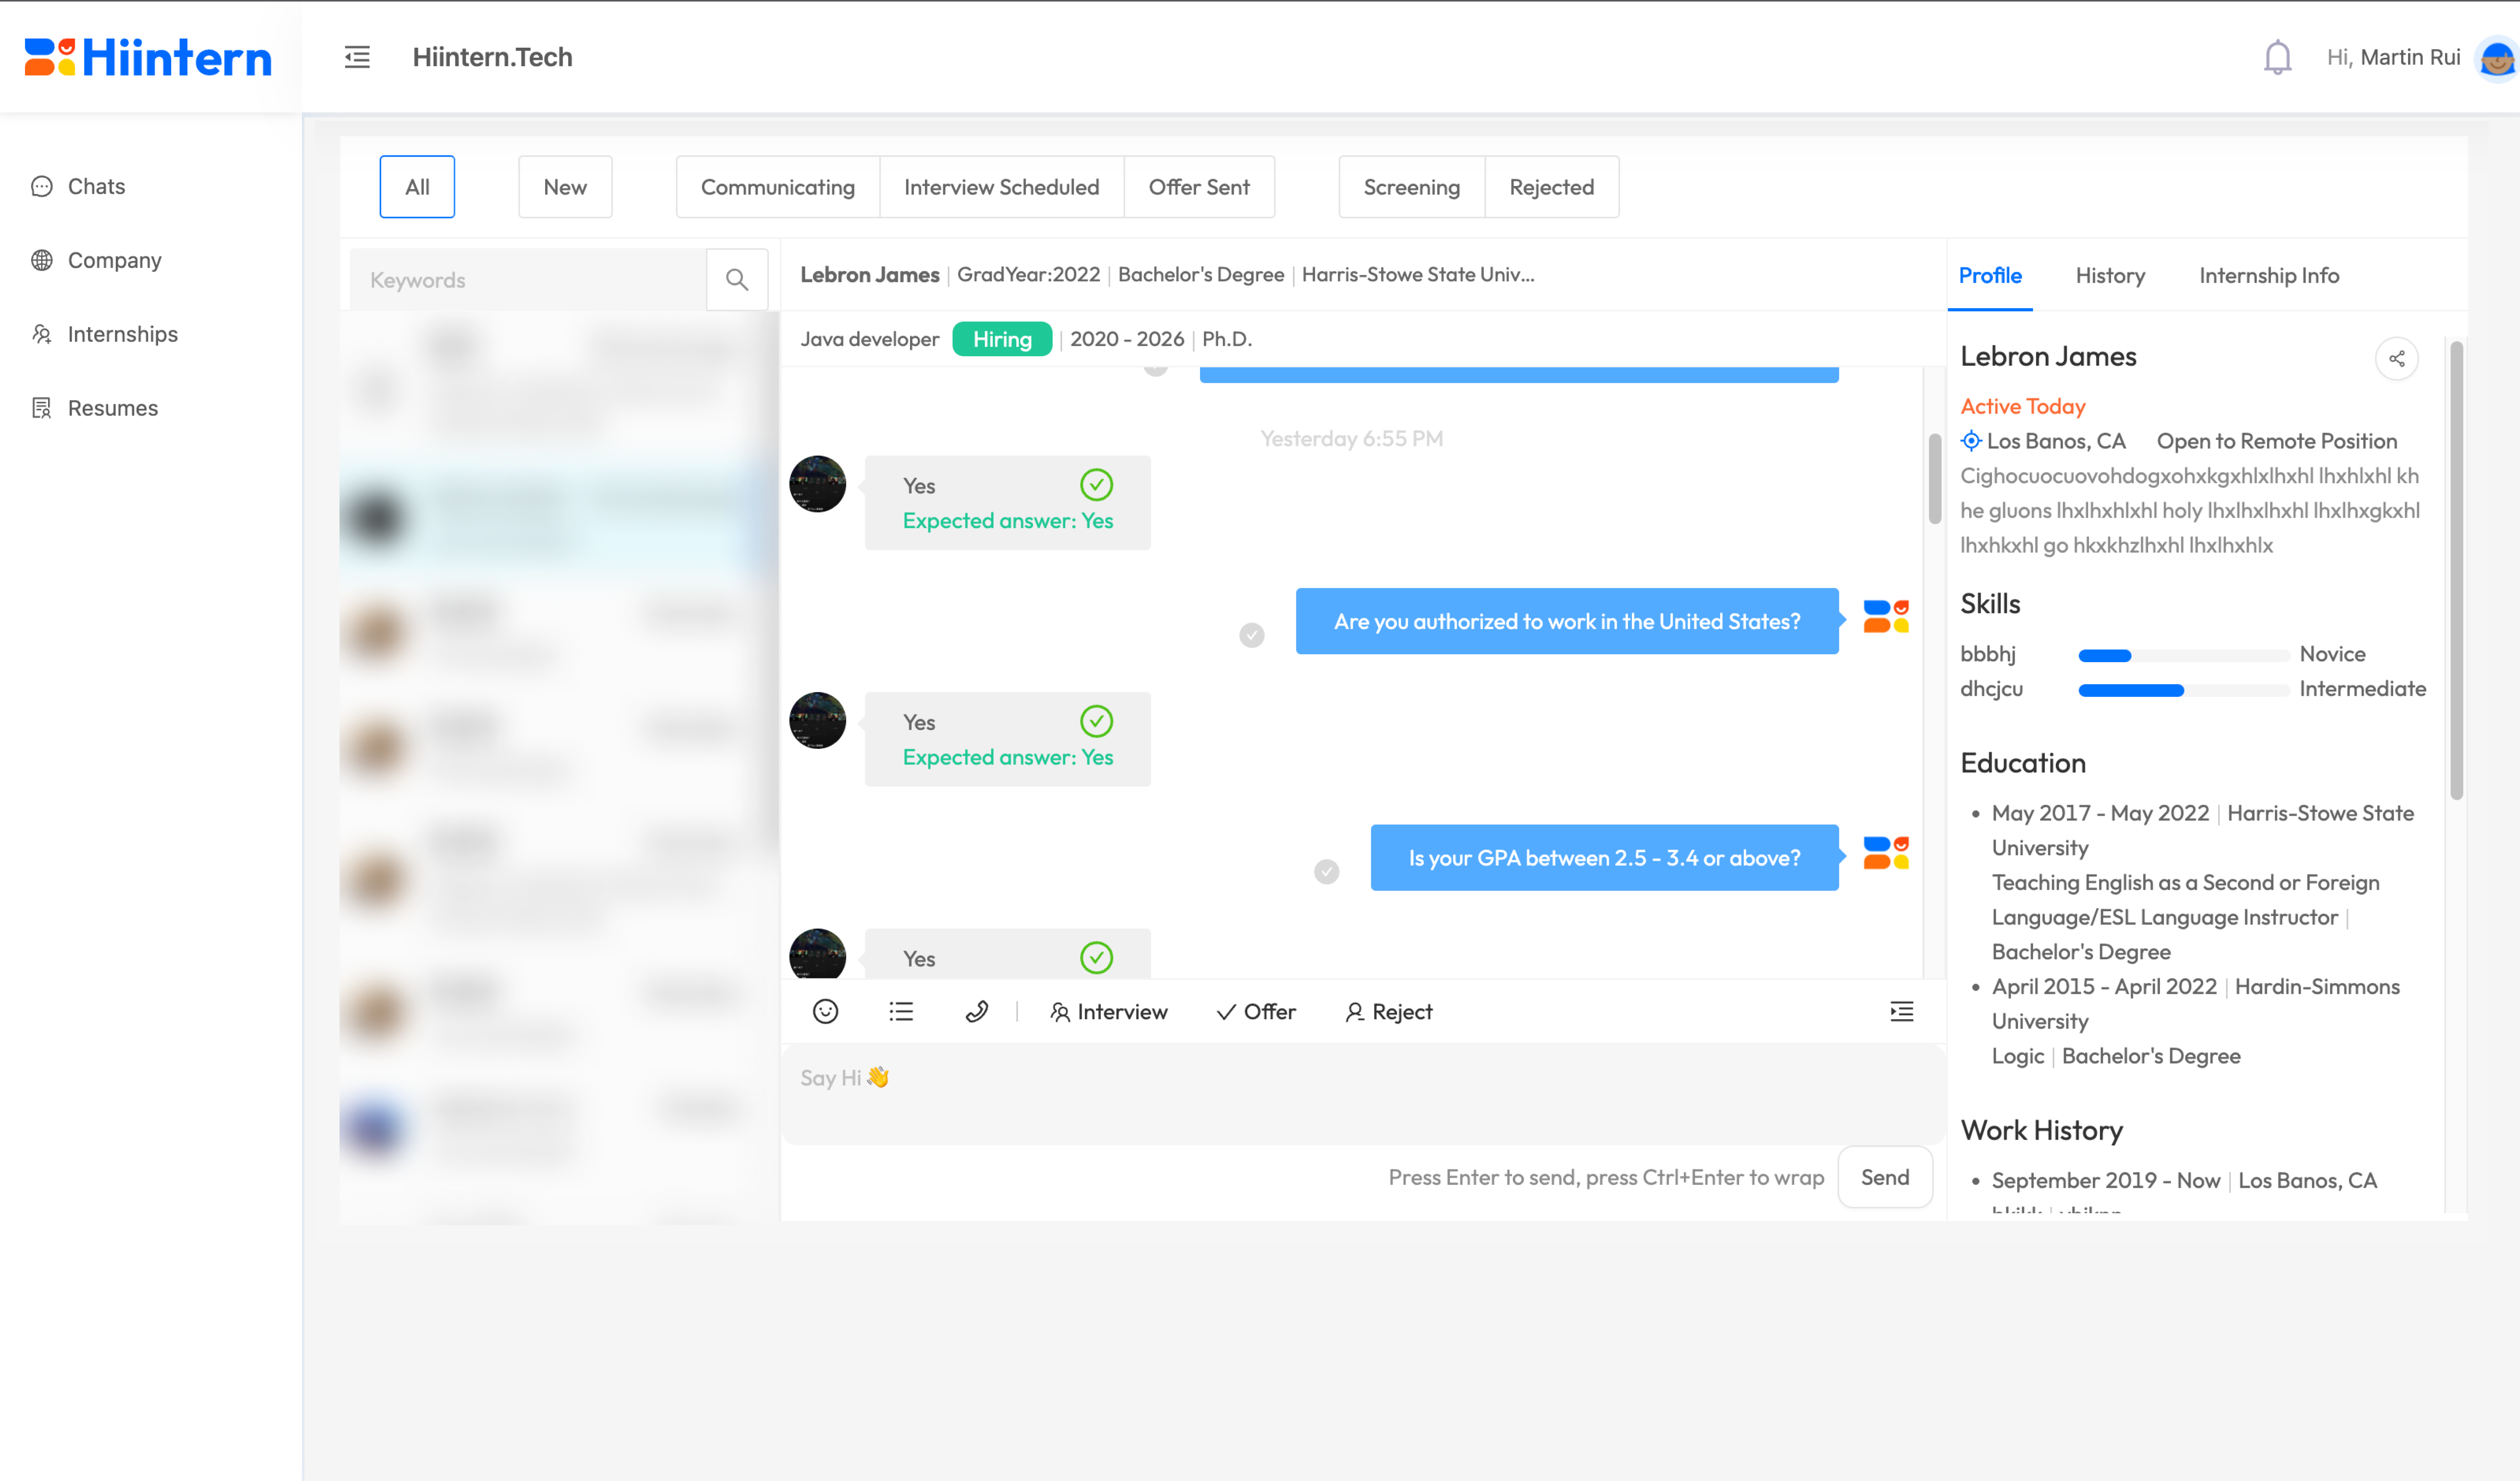Screen dimensions: 2520x1481
Task: Click the work authorization question bubble
Action: 1567,621
